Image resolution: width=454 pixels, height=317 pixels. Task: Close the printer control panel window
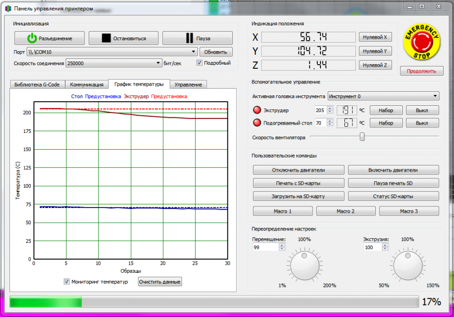click(439, 7)
